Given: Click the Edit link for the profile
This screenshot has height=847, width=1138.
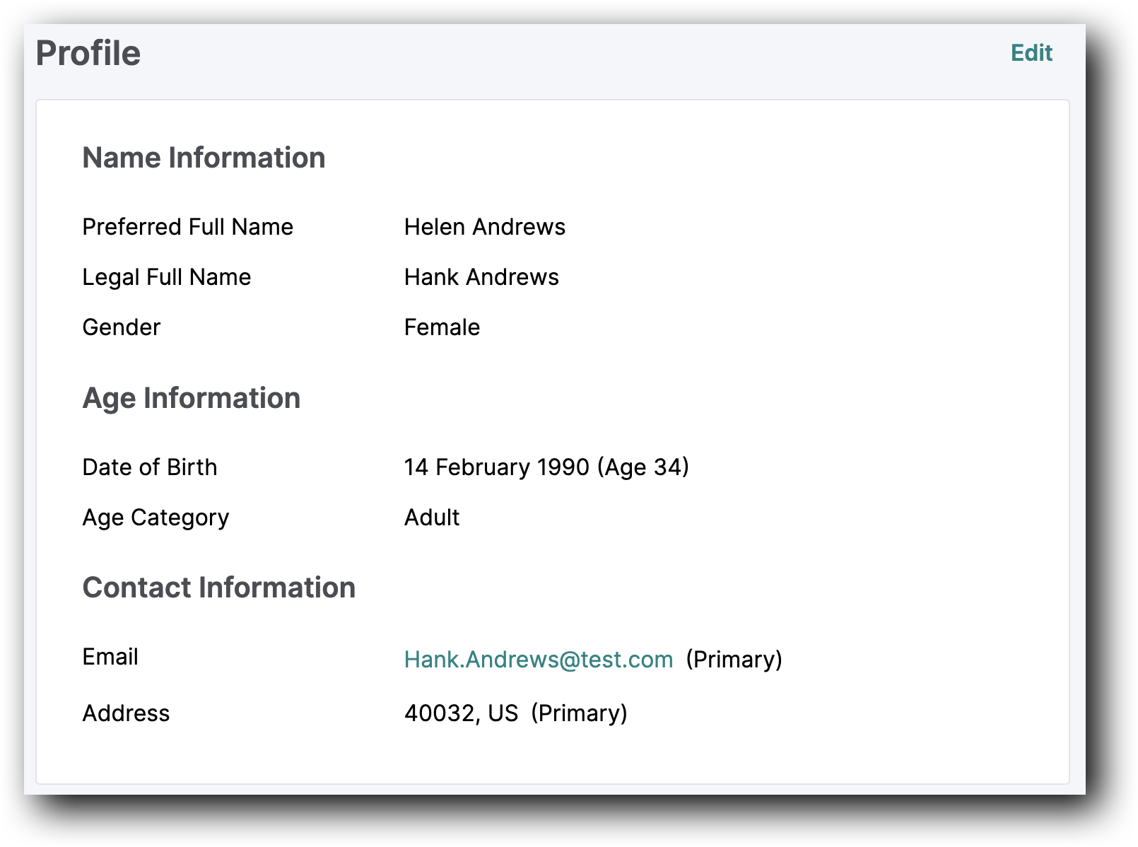Looking at the screenshot, I should 1031,53.
